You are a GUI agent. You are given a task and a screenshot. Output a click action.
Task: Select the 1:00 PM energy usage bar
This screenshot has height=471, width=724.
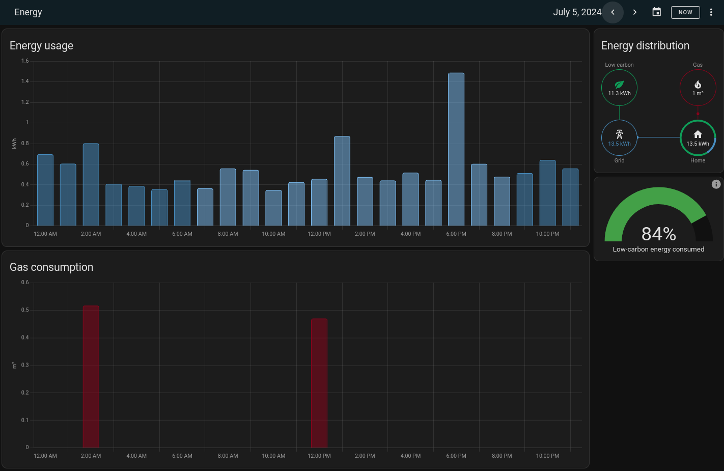pyautogui.click(x=342, y=181)
